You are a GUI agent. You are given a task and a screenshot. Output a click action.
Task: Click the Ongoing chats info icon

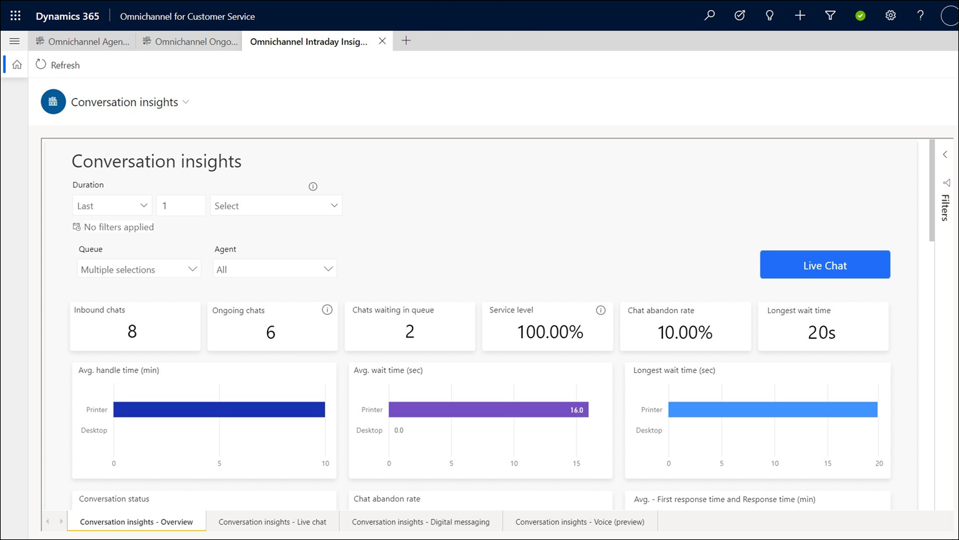327,310
